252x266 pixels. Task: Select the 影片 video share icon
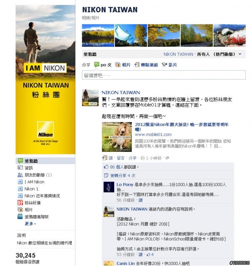pos(164,65)
